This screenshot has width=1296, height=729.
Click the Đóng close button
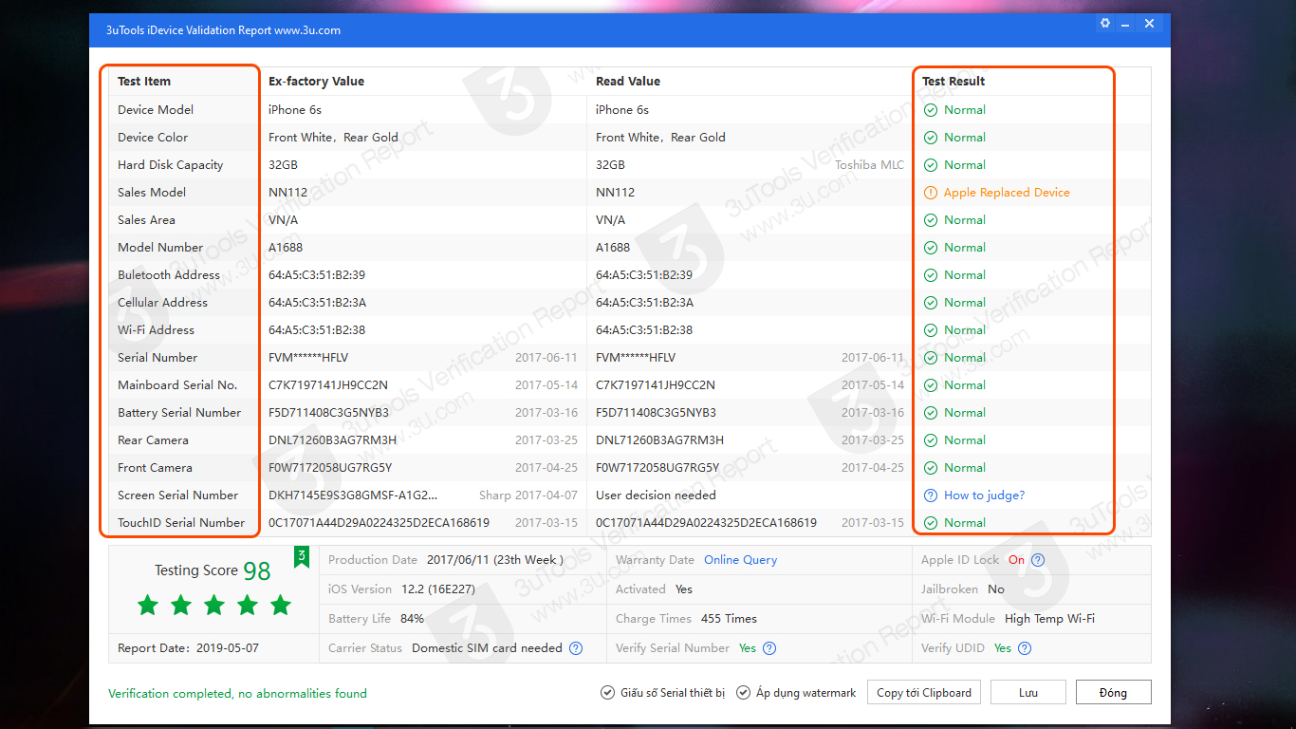1113,692
